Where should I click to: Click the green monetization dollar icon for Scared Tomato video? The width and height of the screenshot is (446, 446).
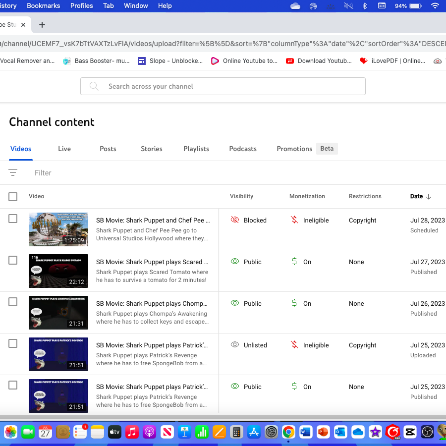click(x=294, y=261)
